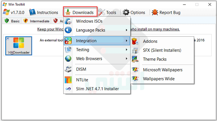This screenshot has height=121, width=217.
Task: Click the Wallpapers Wide icon
Action: pyautogui.click(x=135, y=78)
